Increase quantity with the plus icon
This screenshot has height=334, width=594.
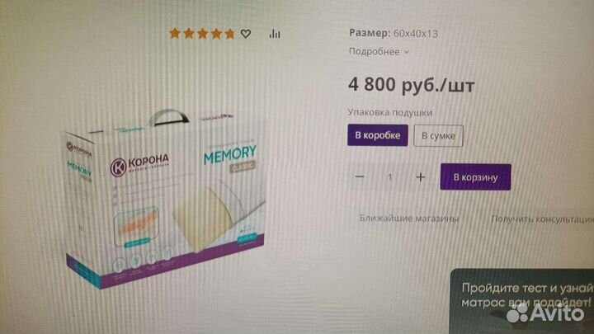(x=421, y=176)
